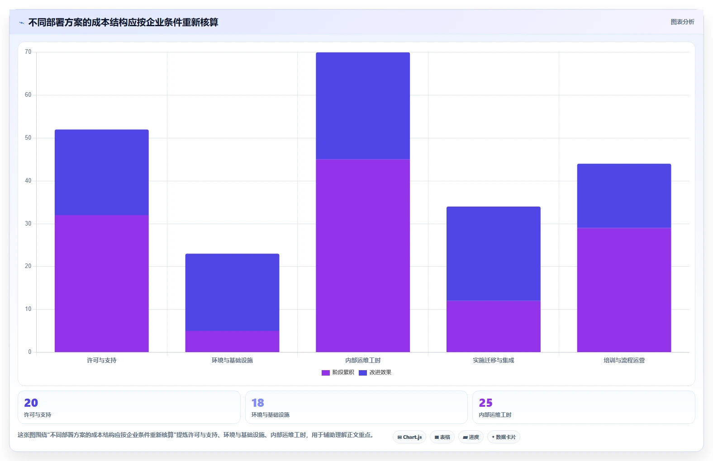Open the stat card showing 20
The image size is (713, 461).
pyautogui.click(x=129, y=407)
